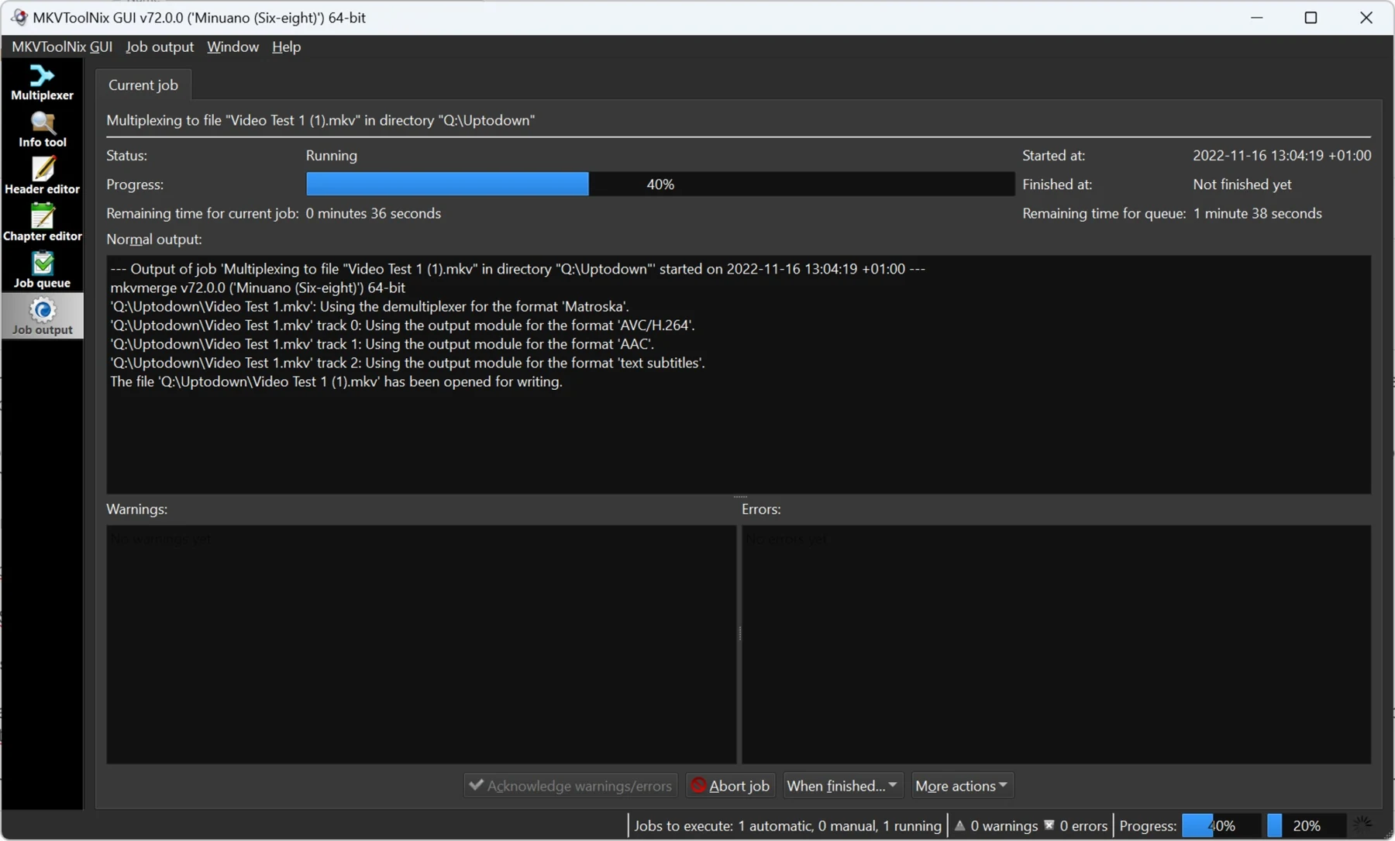Click the '0 errors' status text

[x=1083, y=825]
